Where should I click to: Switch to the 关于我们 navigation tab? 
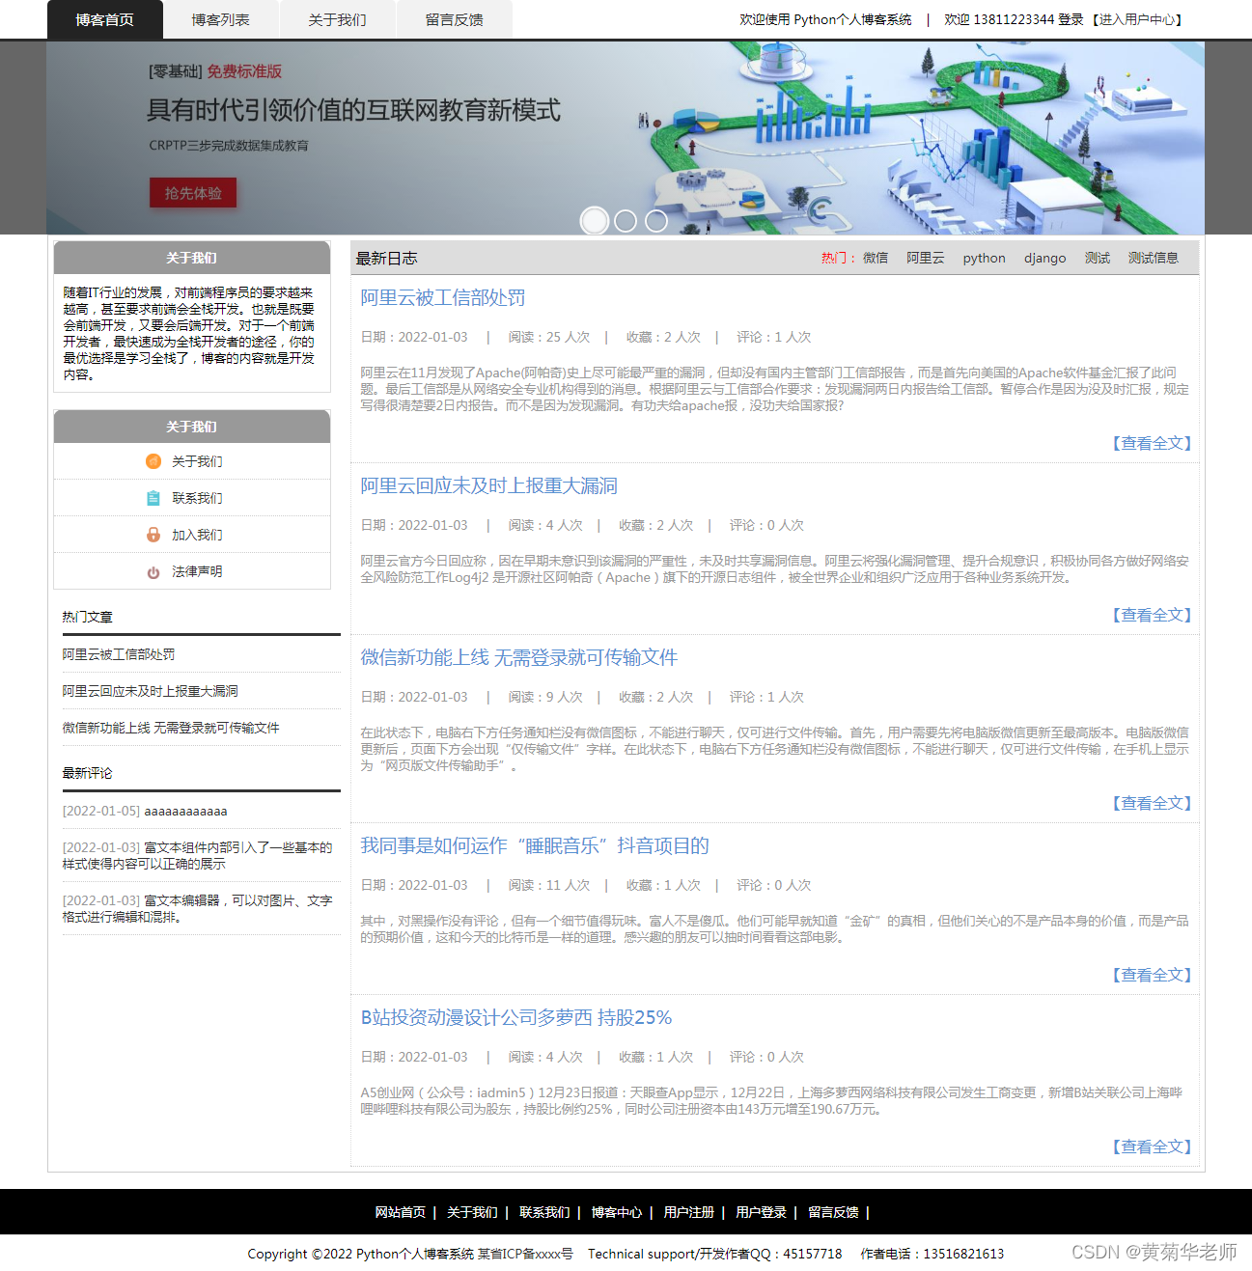tap(337, 19)
